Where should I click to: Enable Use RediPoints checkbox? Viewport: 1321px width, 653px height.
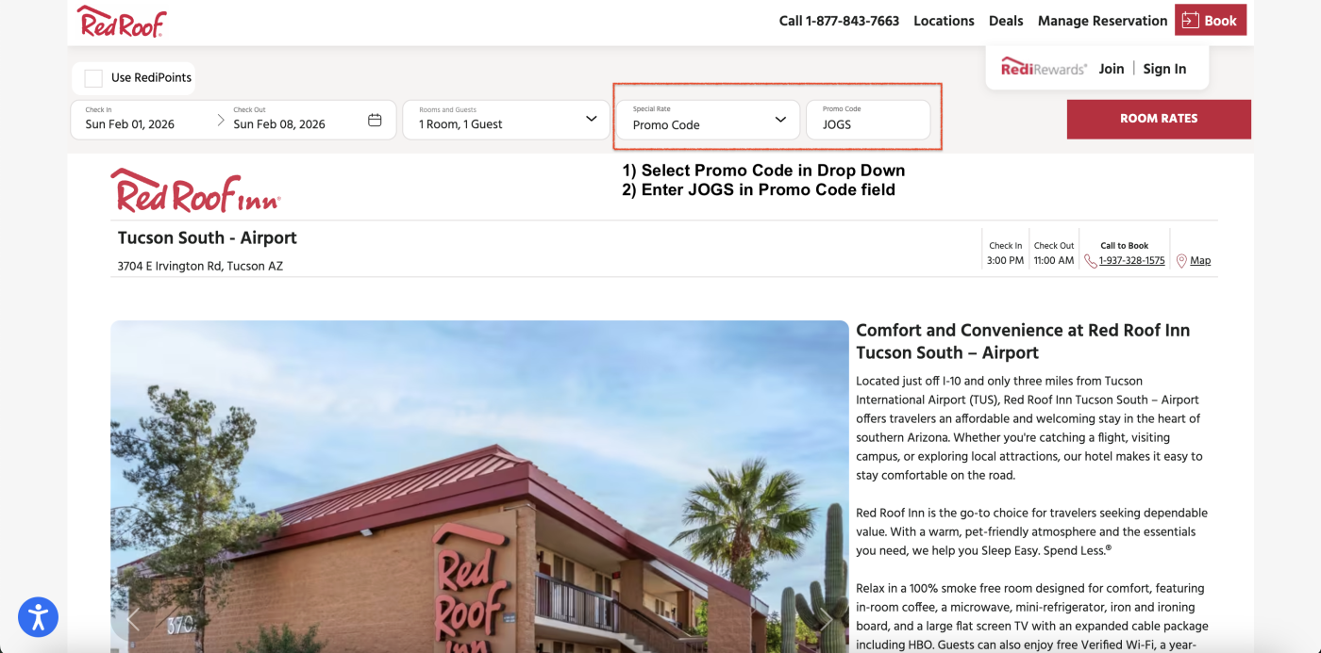pyautogui.click(x=93, y=78)
